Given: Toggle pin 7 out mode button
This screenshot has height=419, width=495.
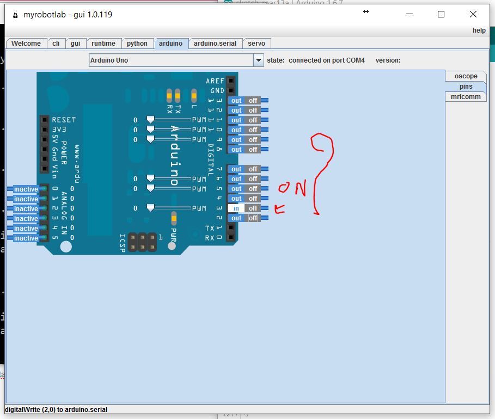Looking at the screenshot, I should [236, 169].
